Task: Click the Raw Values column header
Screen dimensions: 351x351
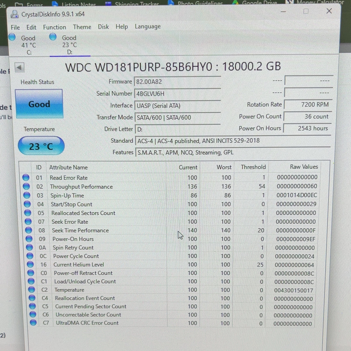Action: point(304,167)
